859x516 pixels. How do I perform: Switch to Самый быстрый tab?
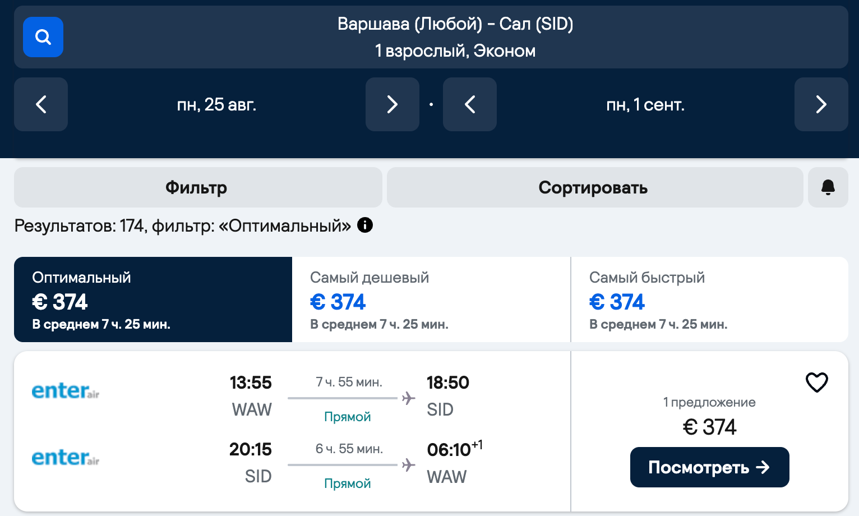click(709, 300)
